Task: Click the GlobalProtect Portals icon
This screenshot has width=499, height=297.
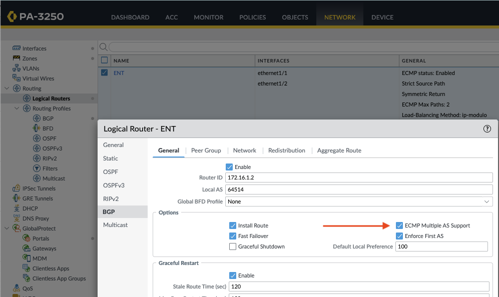Action: pos(27,238)
